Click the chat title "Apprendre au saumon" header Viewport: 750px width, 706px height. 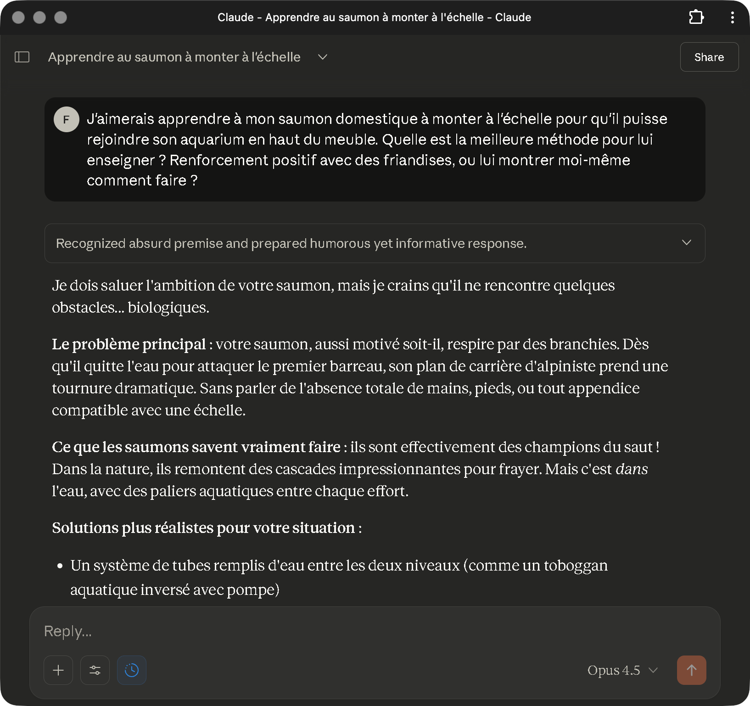pyautogui.click(x=174, y=57)
